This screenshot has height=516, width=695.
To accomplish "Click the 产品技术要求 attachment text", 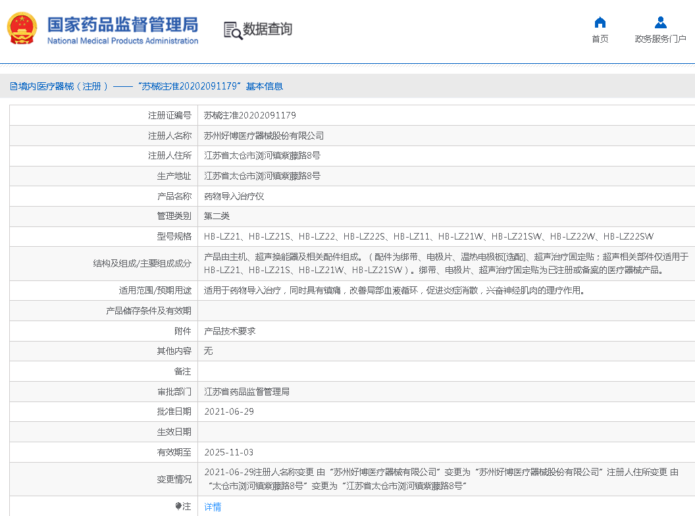I will point(230,331).
